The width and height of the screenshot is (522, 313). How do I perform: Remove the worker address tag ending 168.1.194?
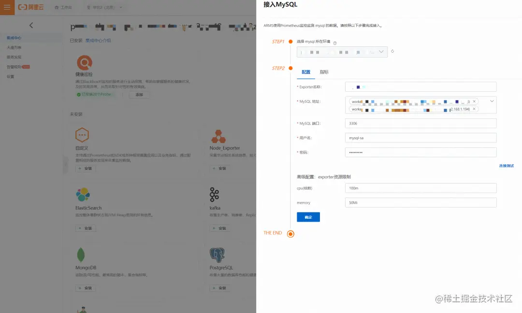(x=474, y=109)
